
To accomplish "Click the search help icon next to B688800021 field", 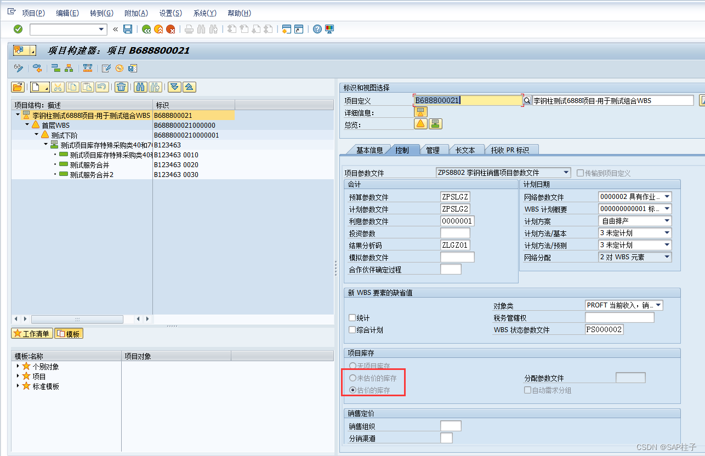I will point(527,100).
